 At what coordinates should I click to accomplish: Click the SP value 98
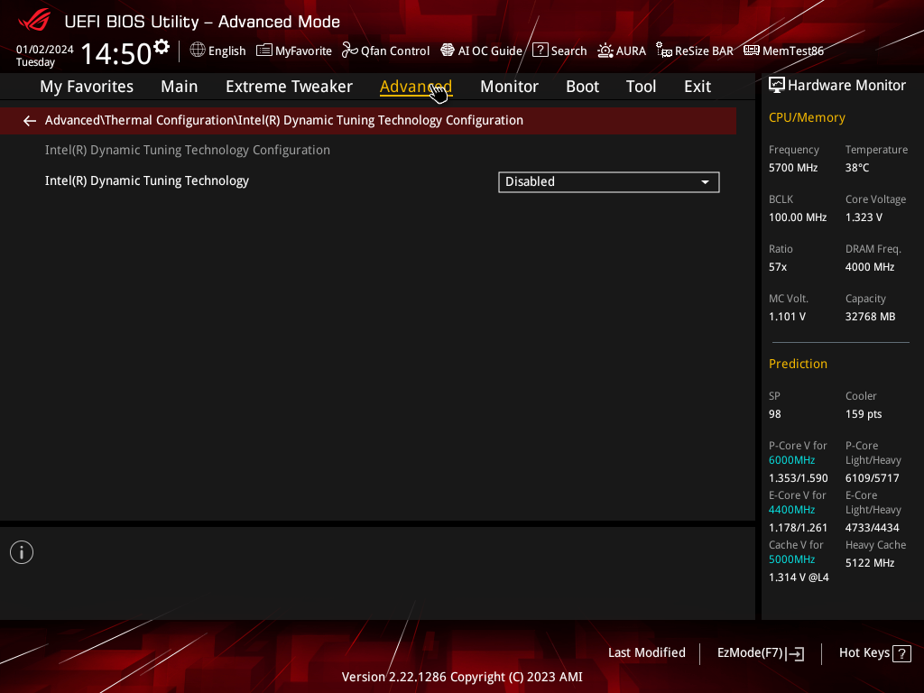pos(774,414)
